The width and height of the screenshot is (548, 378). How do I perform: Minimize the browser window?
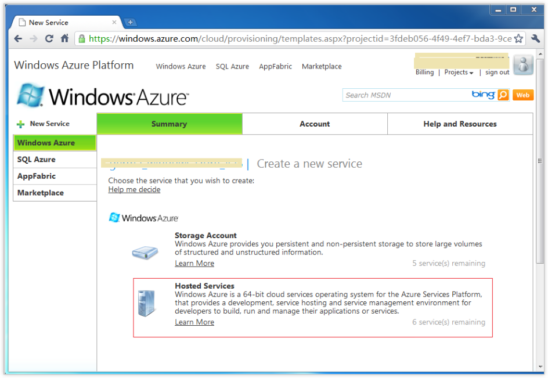tap(498, 10)
